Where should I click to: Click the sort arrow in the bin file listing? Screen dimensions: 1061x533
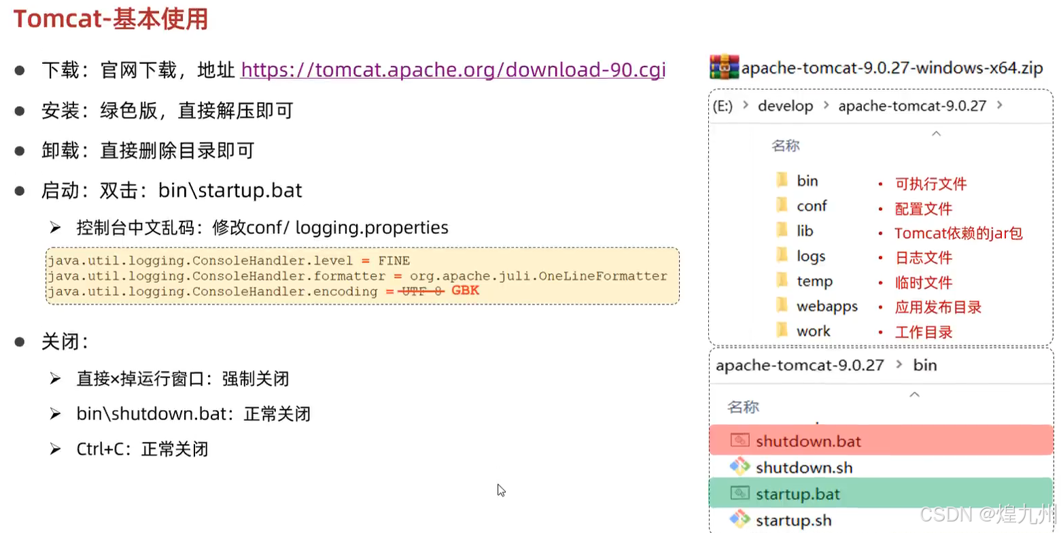coord(914,394)
